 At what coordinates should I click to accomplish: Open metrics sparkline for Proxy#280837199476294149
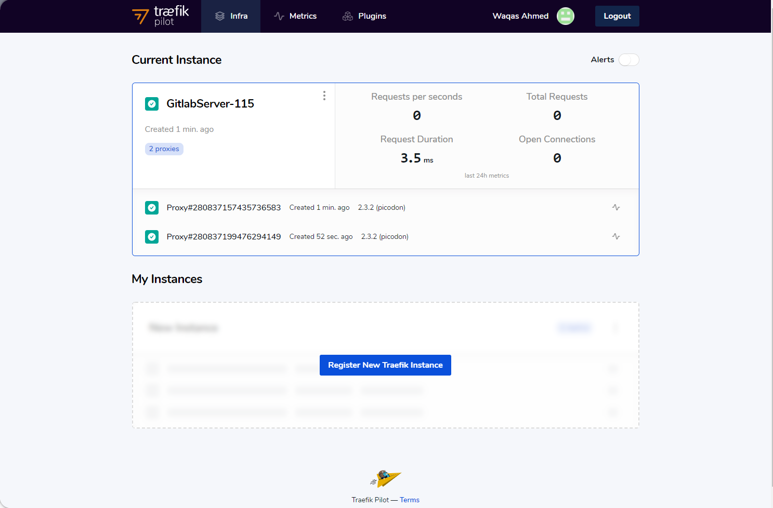coord(615,236)
